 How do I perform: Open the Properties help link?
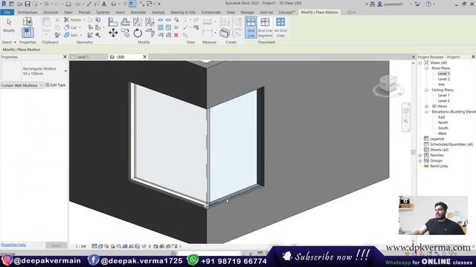click(x=13, y=245)
